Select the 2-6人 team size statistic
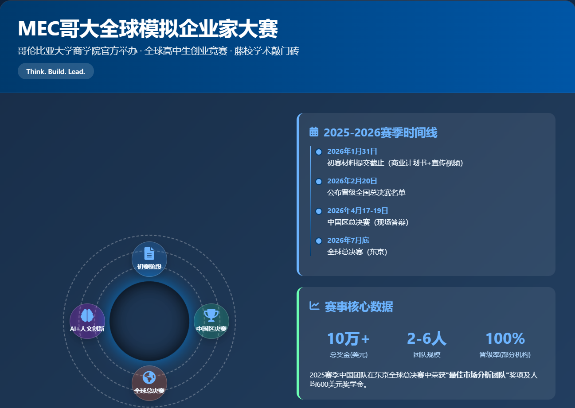The height and width of the screenshot is (408, 575). 426,339
